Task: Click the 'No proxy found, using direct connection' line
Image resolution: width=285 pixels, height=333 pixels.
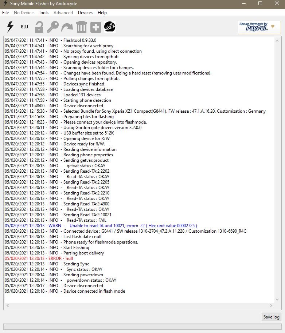Action: pos(73,51)
